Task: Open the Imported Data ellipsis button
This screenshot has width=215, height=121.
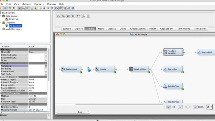Action: [x=46, y=55]
